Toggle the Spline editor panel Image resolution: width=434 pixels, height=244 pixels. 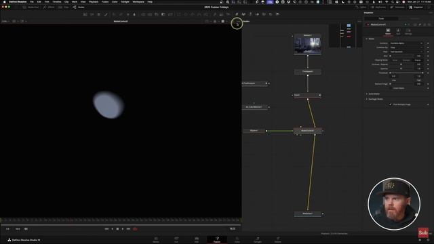(x=361, y=7)
